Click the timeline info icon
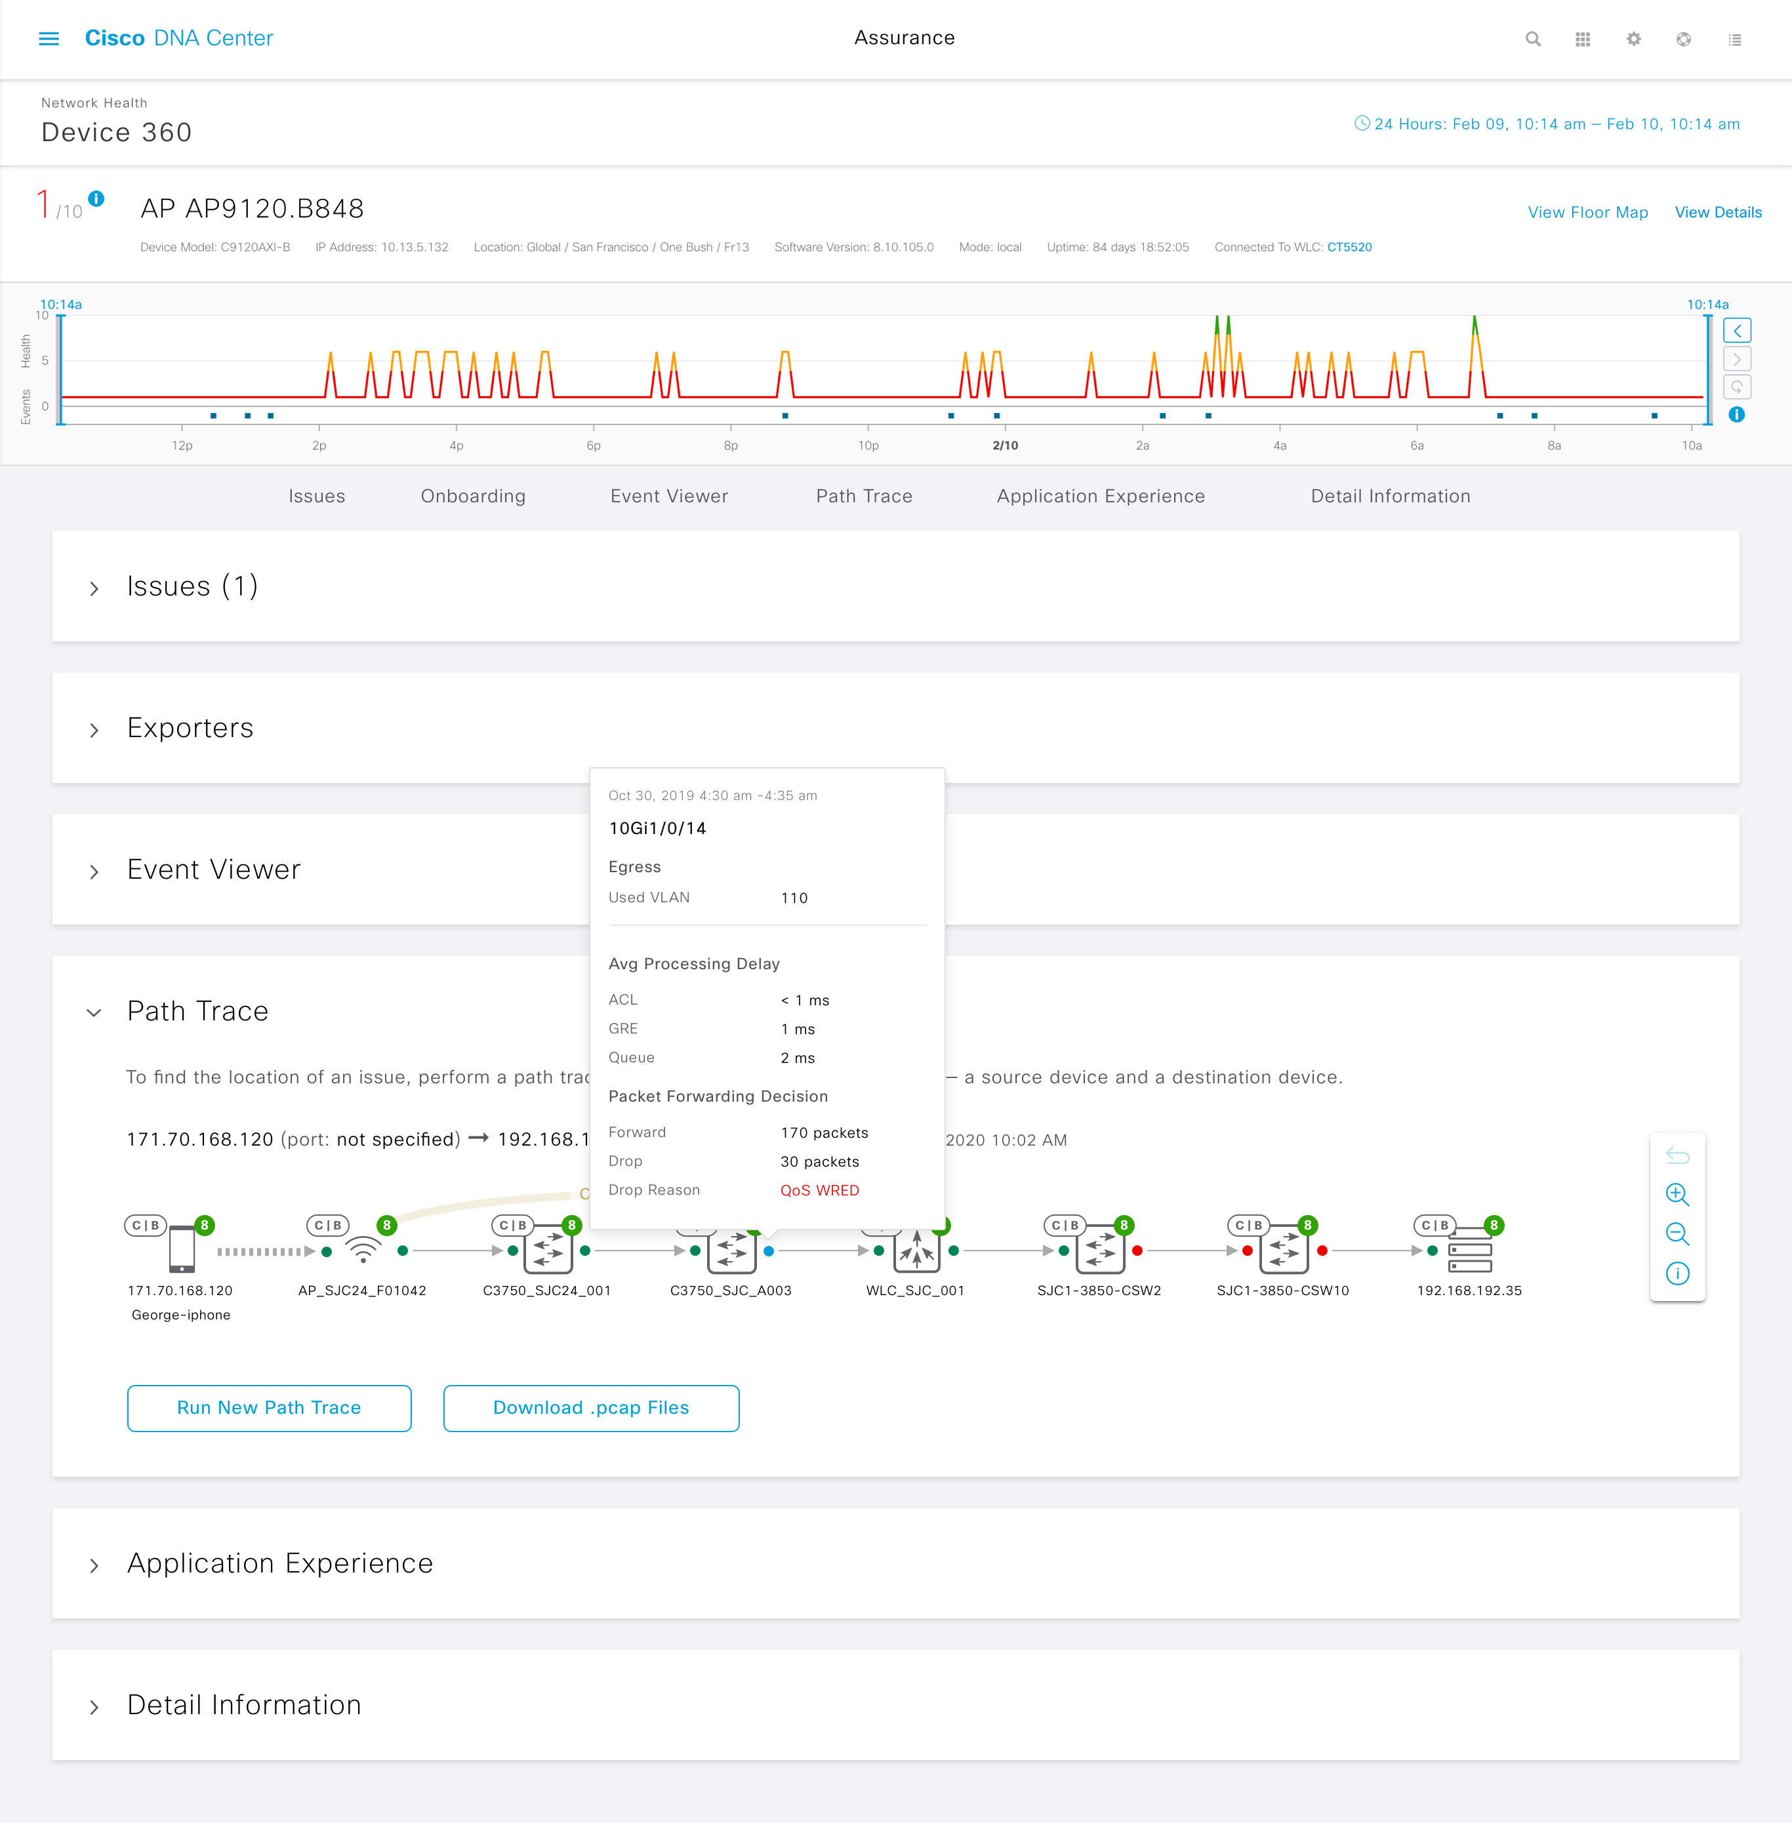 pos(1736,414)
